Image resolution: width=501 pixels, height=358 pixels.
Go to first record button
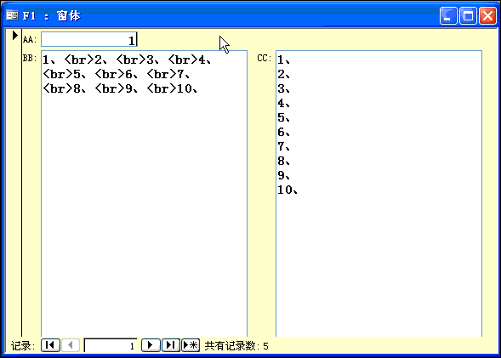[50, 345]
